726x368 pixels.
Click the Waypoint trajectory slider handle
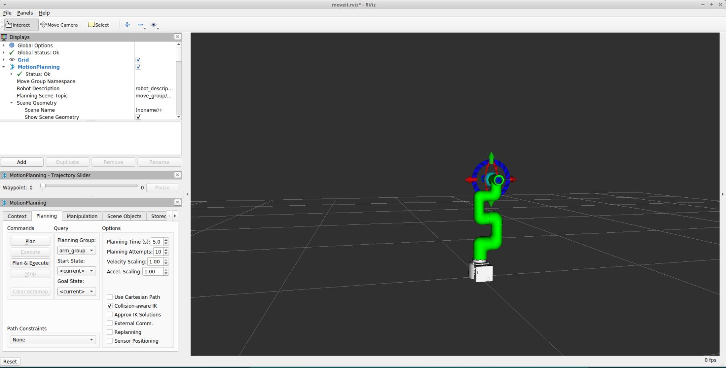[43, 186]
